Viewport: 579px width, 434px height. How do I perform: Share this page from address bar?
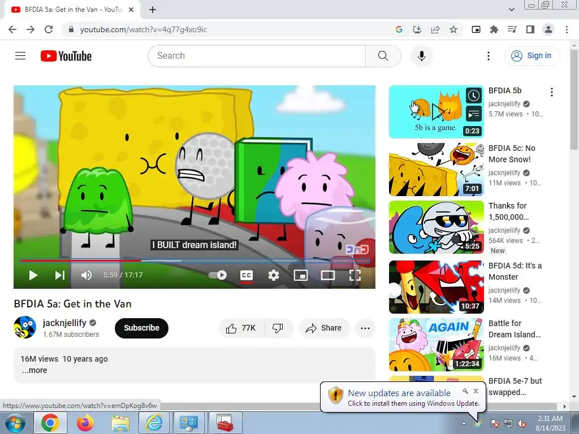(435, 29)
